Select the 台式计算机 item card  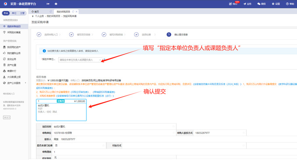point(61,110)
